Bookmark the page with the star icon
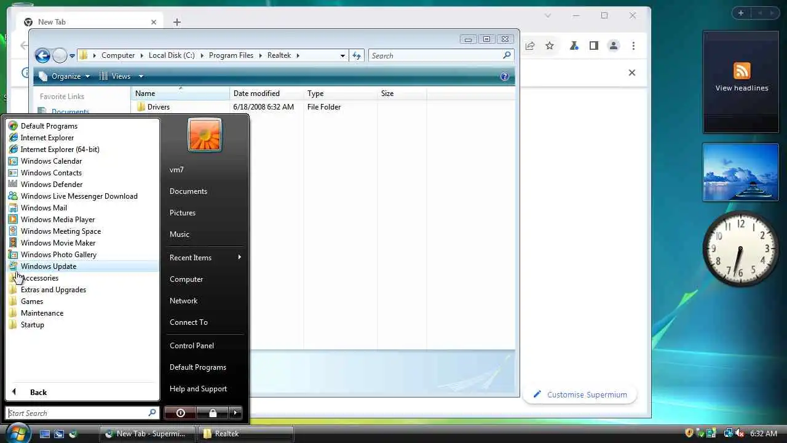Image resolution: width=787 pixels, height=443 pixels. click(550, 46)
